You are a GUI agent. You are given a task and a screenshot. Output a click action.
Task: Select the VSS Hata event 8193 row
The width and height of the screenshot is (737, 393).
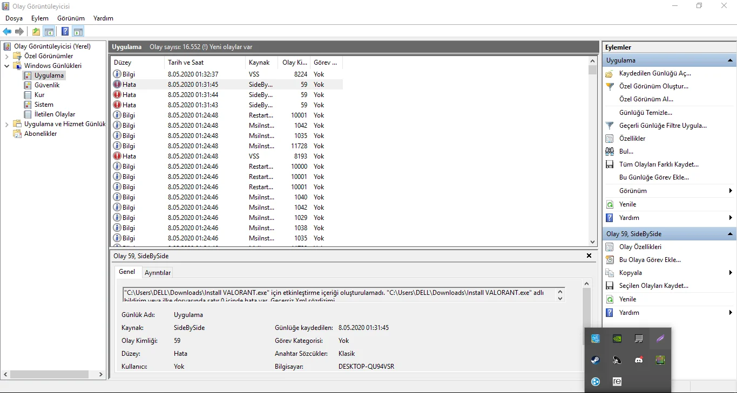tap(227, 156)
